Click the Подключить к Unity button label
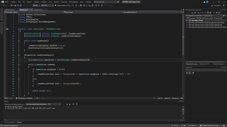 click(63, 6)
